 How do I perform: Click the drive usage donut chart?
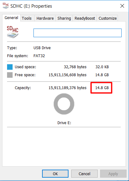click(64, 104)
